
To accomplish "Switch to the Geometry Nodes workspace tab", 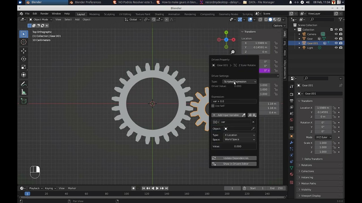I will point(229,14).
